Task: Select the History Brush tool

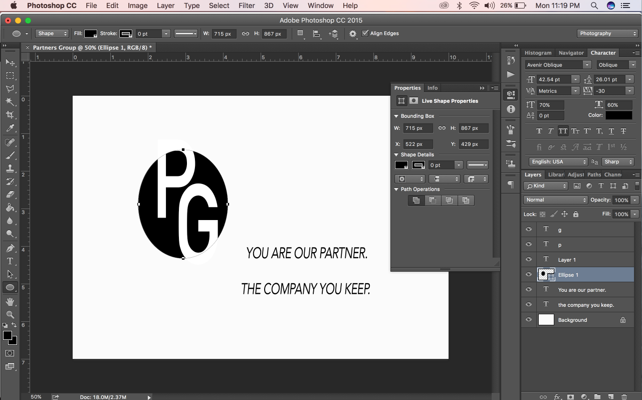Action: click(x=10, y=181)
